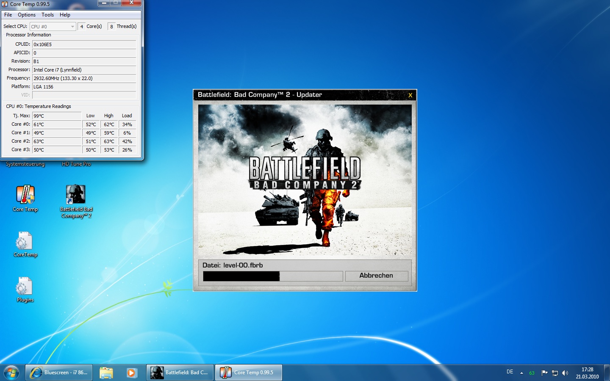610x381 pixels.
Task: Launch Battlefield Bad Company 2 desktop shortcut
Action: point(76,201)
